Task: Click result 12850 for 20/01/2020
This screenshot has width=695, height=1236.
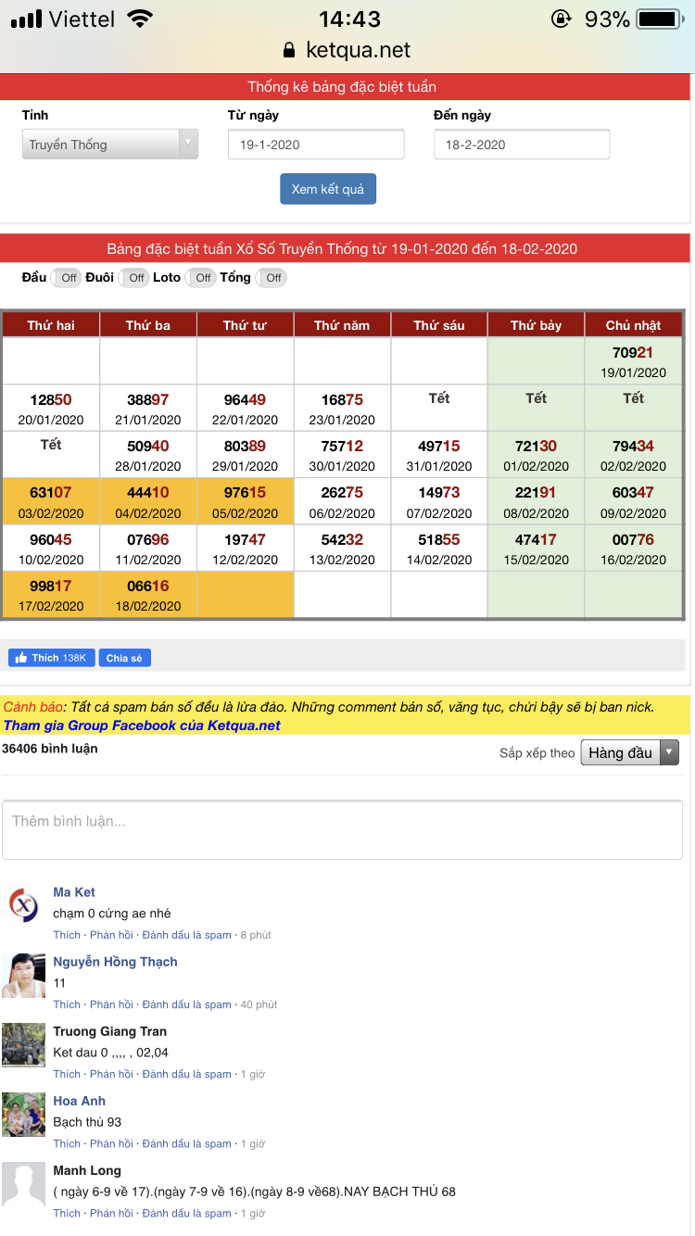Action: pos(51,399)
